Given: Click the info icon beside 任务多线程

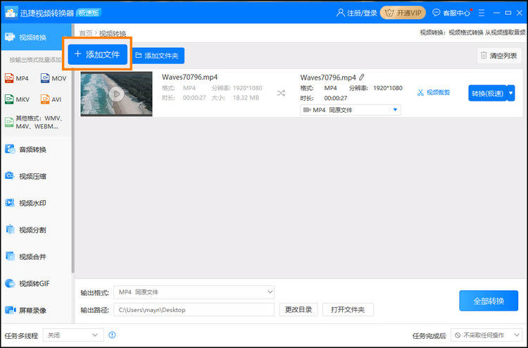Looking at the screenshot, I should (x=112, y=335).
